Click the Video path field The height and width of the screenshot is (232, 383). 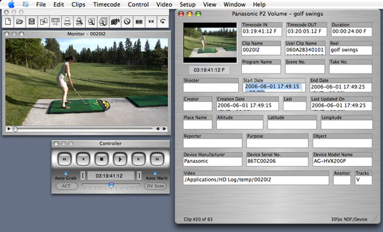click(256, 180)
